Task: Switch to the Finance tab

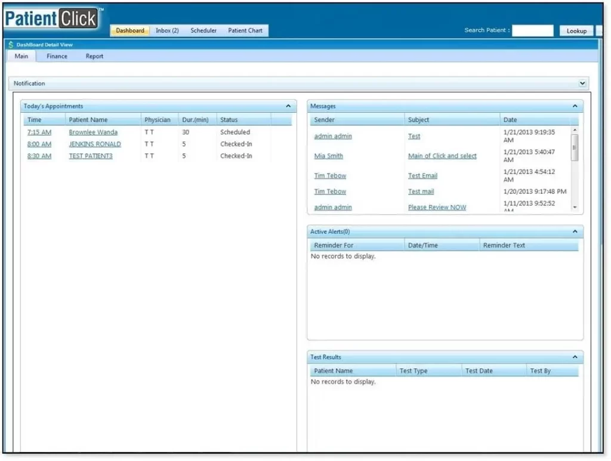Action: point(57,55)
